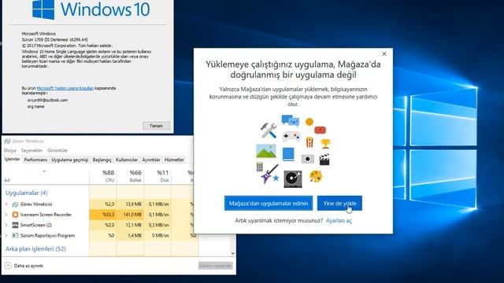
Task: Click the chat bubbles icon in dialog
Action: [291, 120]
